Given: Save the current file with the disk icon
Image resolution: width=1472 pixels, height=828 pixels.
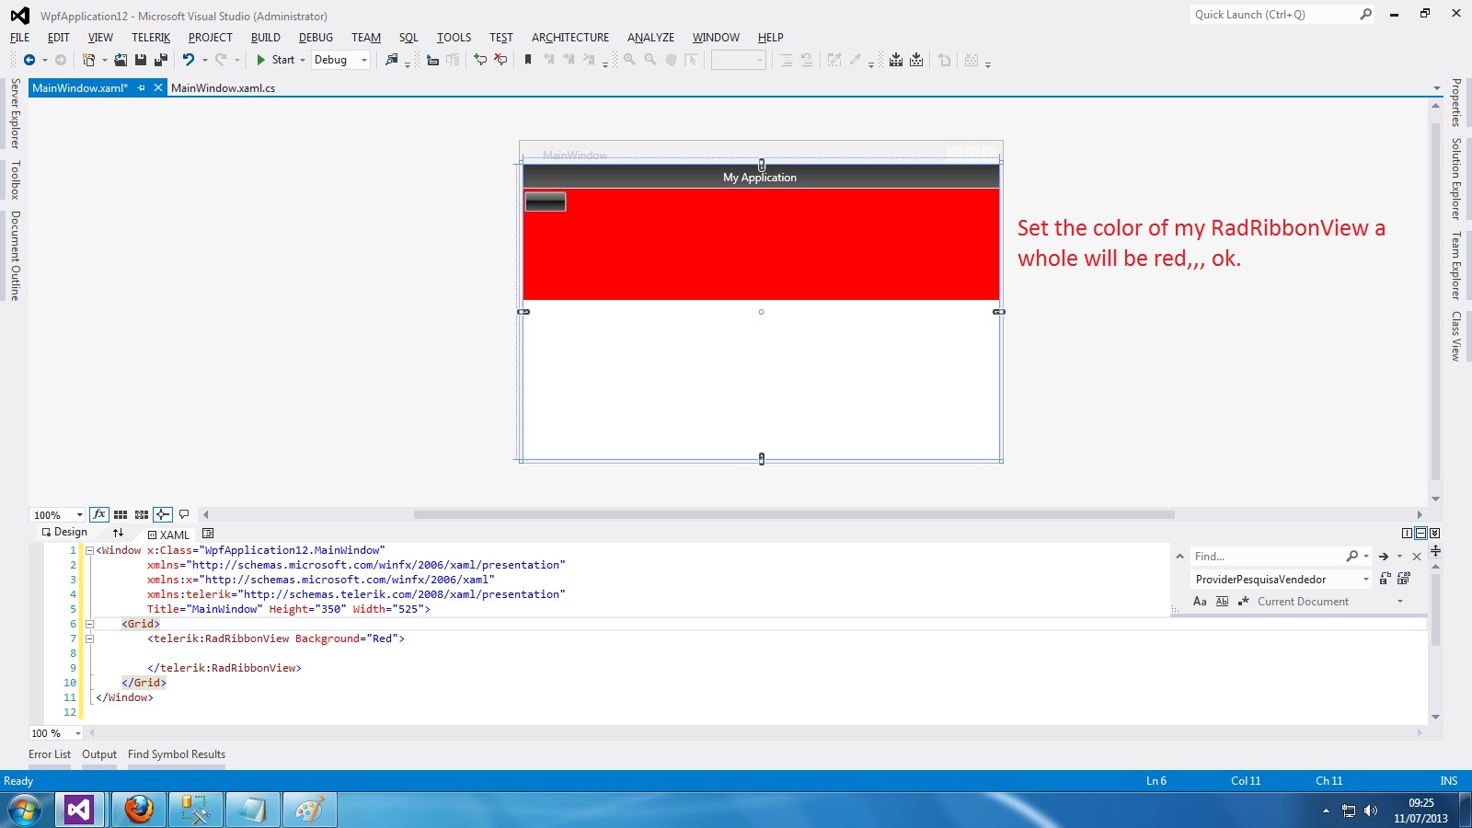Looking at the screenshot, I should click(141, 60).
